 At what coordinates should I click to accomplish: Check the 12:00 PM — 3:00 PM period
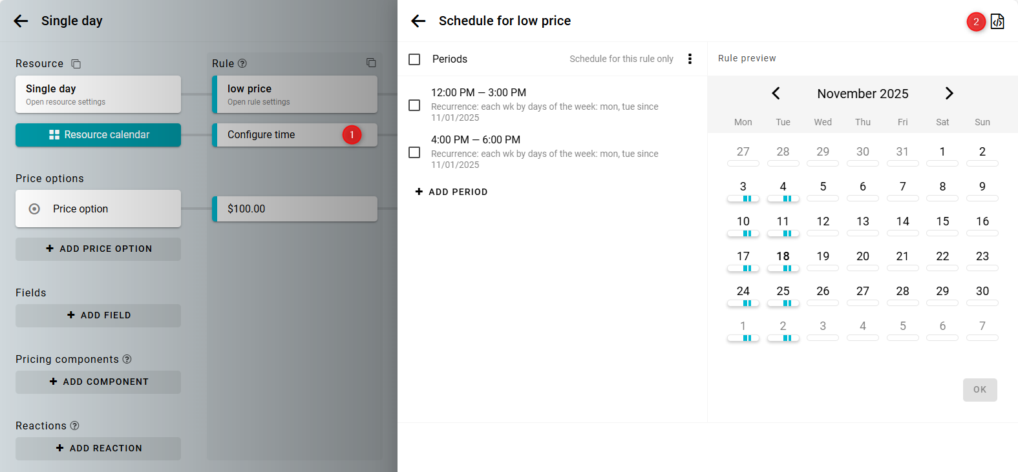(414, 105)
